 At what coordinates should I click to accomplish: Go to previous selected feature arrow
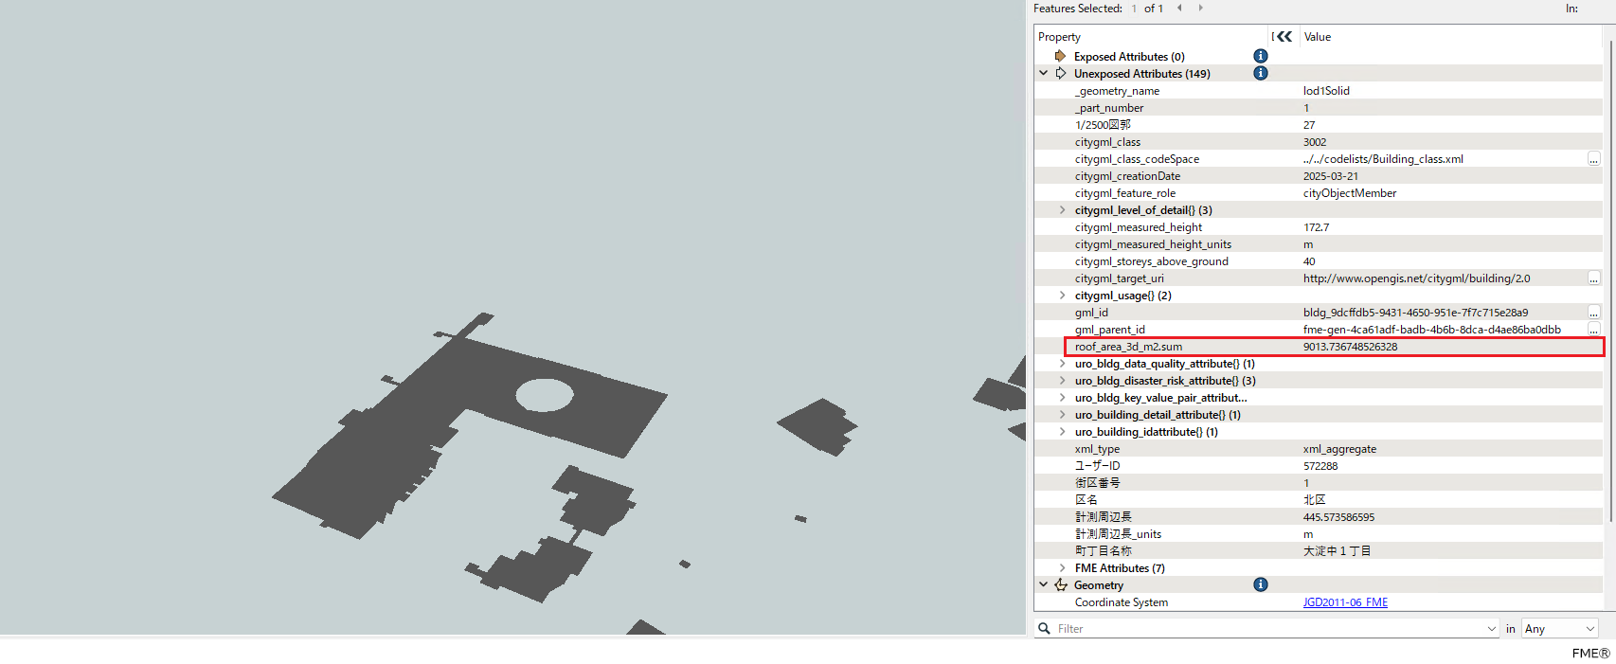click(1179, 9)
